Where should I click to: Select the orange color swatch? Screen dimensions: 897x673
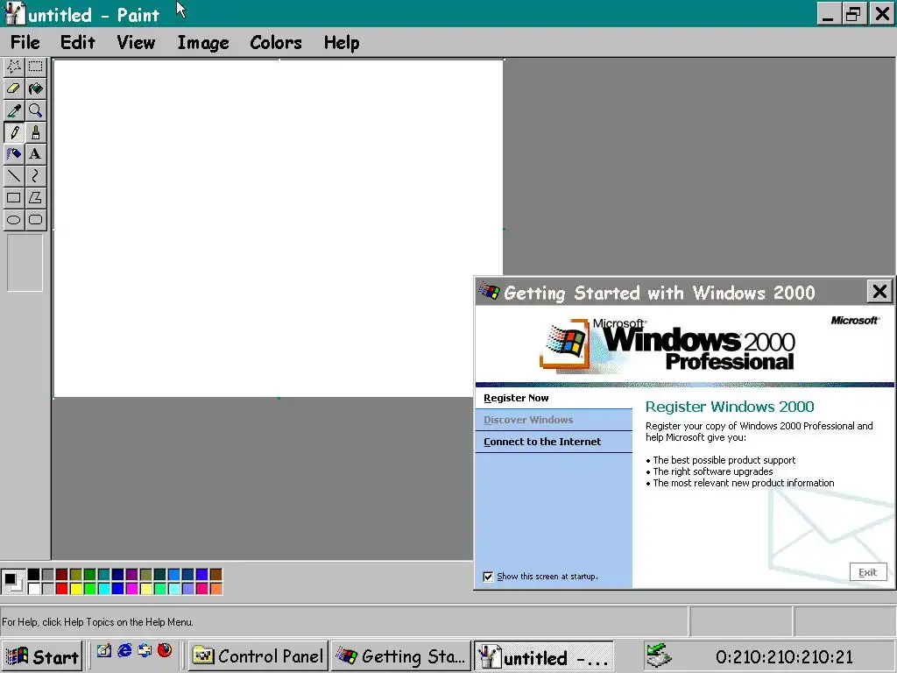coord(215,588)
